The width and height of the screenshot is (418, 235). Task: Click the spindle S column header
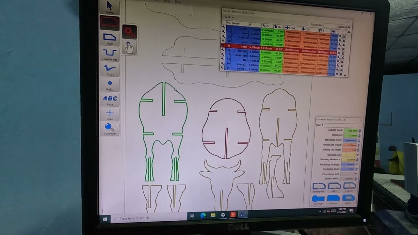pyautogui.click(x=324, y=30)
